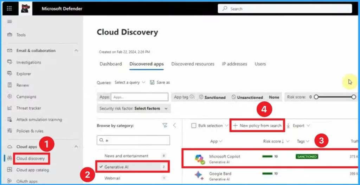Click the Apps filter input field
360x185 pixels.
(140, 97)
